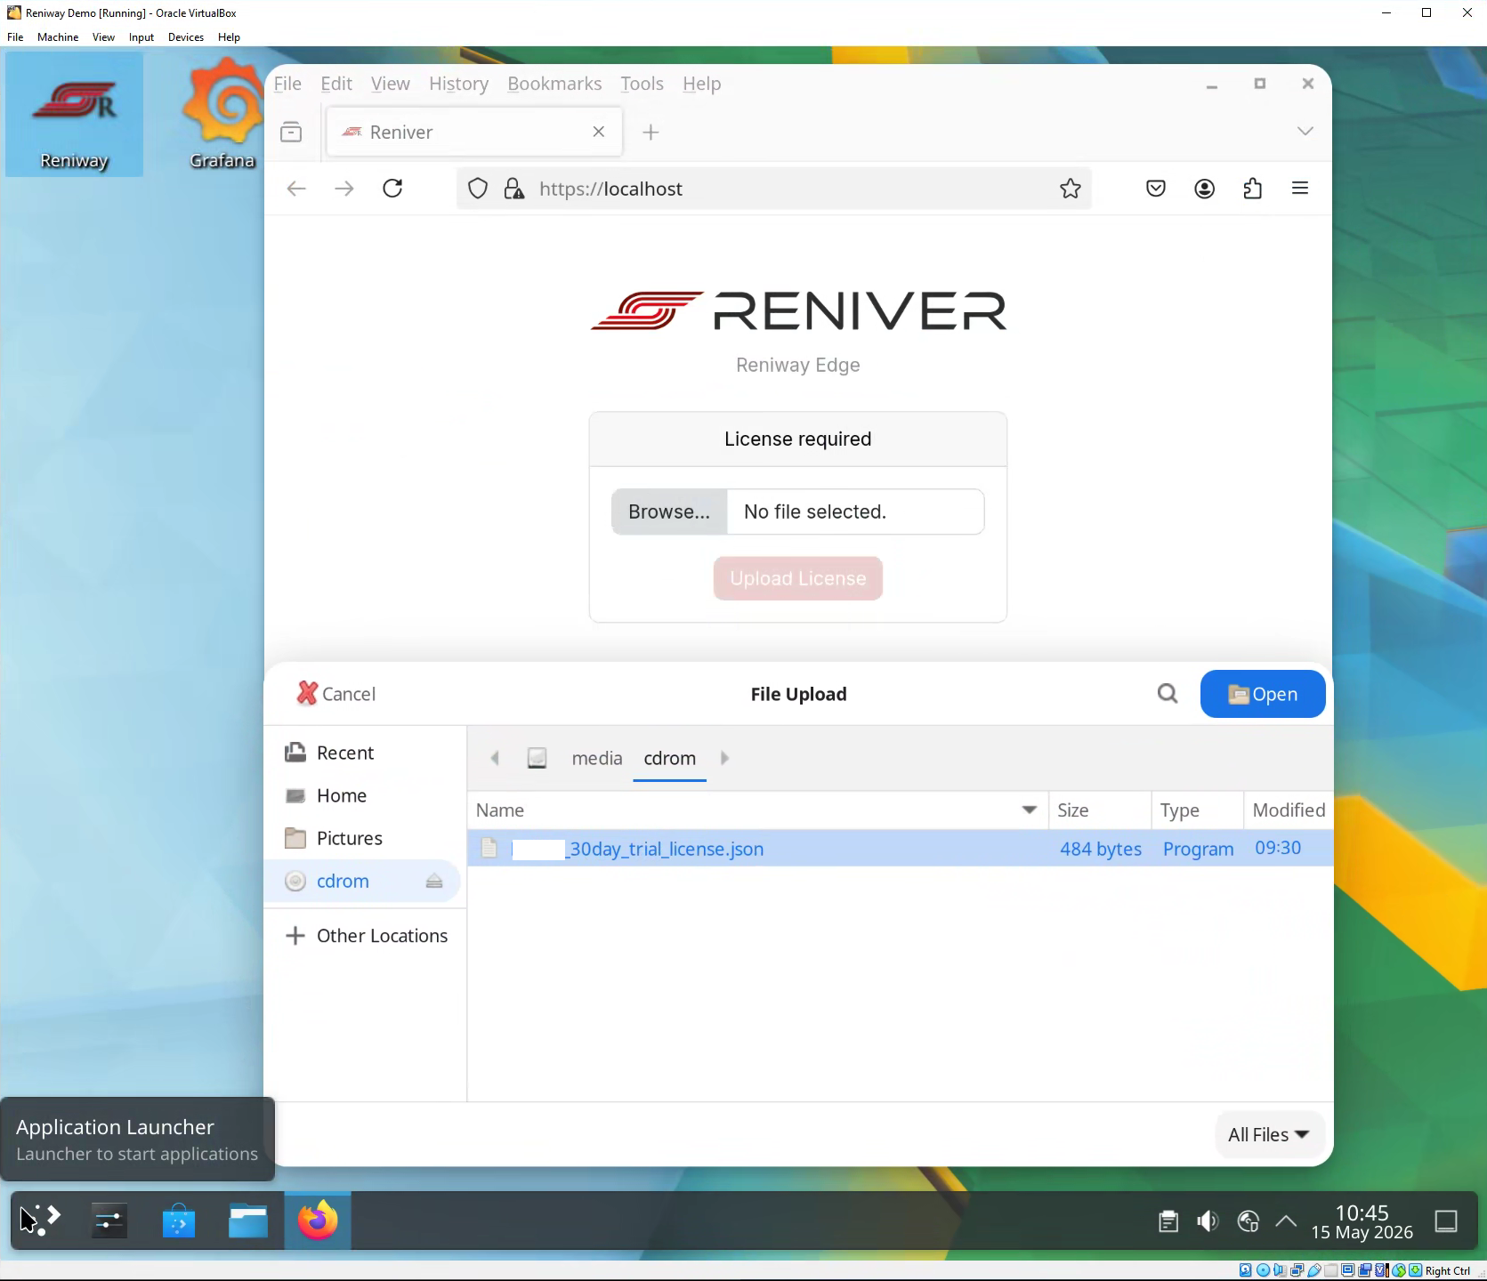Expand the list all tabs chevron
This screenshot has width=1487, height=1281.
pos(1305,131)
